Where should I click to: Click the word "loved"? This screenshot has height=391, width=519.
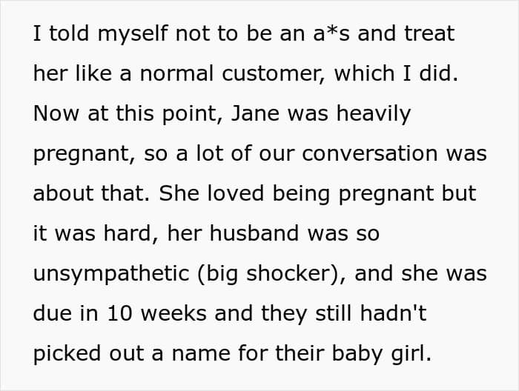point(236,193)
